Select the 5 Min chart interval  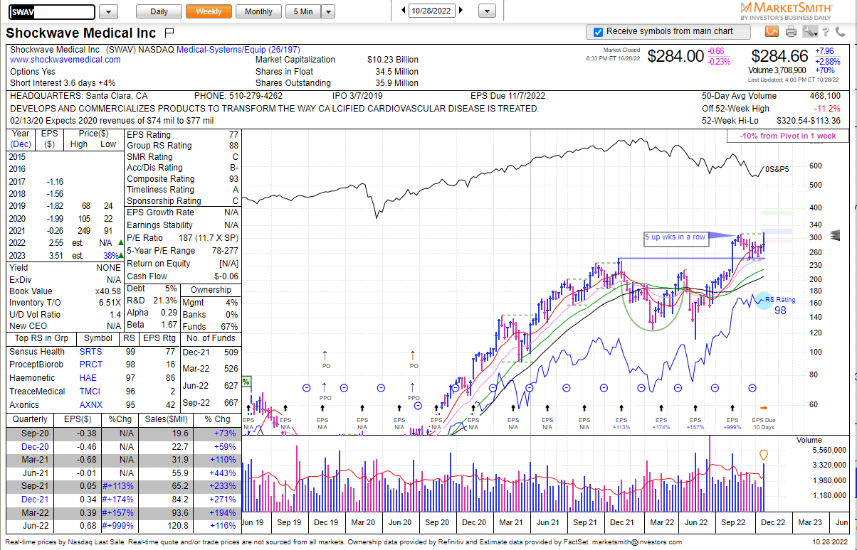[x=303, y=12]
